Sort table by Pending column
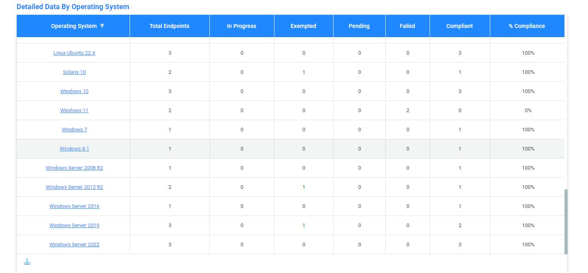The width and height of the screenshot is (588, 273). click(359, 26)
